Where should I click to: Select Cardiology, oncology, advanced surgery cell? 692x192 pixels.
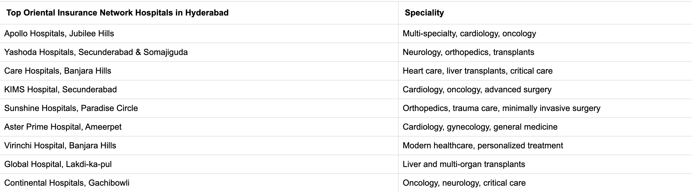coord(477,89)
